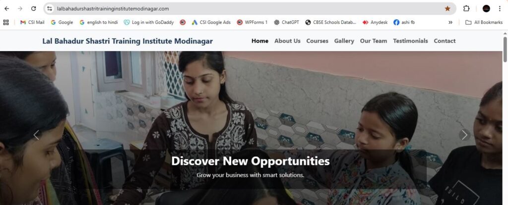Open the Chrome profile avatar

(x=486, y=9)
